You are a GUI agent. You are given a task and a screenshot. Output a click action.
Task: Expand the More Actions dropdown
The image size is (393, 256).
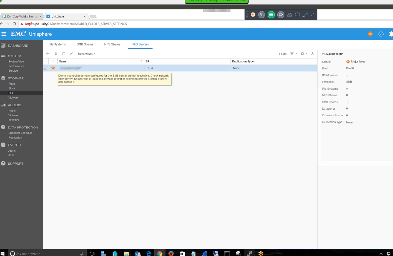click(x=86, y=54)
